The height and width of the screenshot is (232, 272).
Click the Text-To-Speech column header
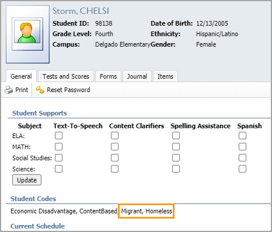[x=78, y=126]
